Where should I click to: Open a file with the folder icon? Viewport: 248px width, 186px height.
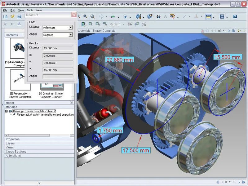(12, 16)
